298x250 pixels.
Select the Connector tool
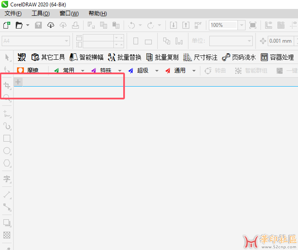click(x=7, y=207)
